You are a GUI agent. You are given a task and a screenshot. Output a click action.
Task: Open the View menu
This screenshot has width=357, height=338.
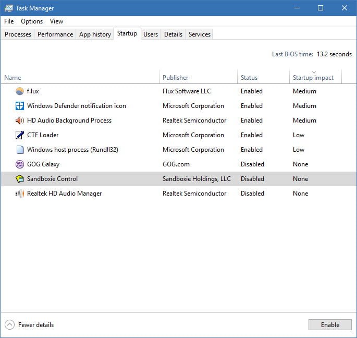click(x=56, y=21)
